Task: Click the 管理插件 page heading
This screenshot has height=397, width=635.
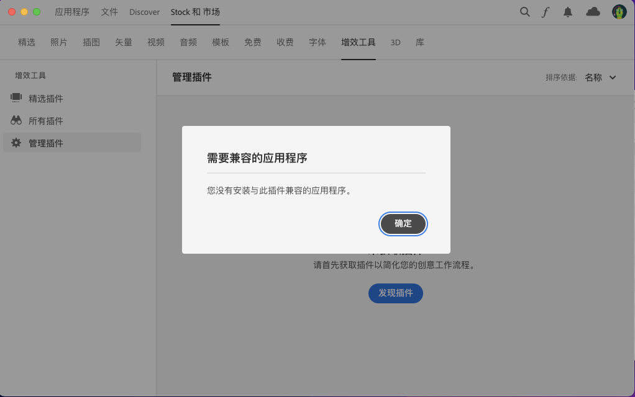Action: [x=192, y=77]
